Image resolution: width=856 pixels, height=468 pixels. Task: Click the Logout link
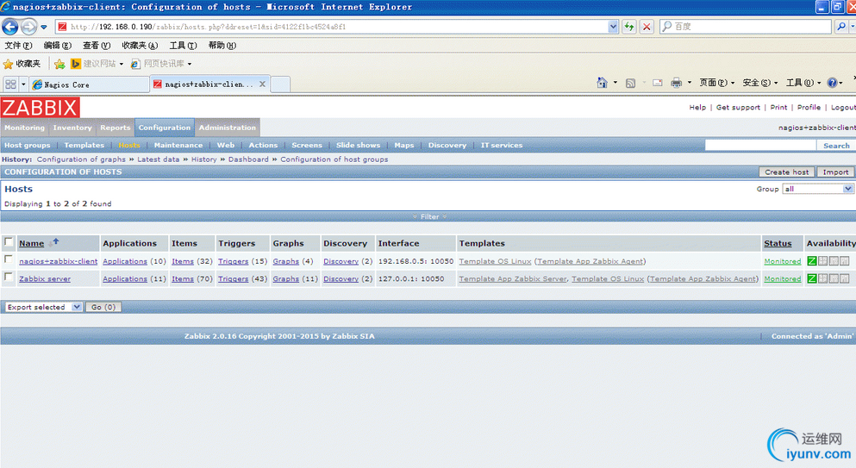(842, 107)
